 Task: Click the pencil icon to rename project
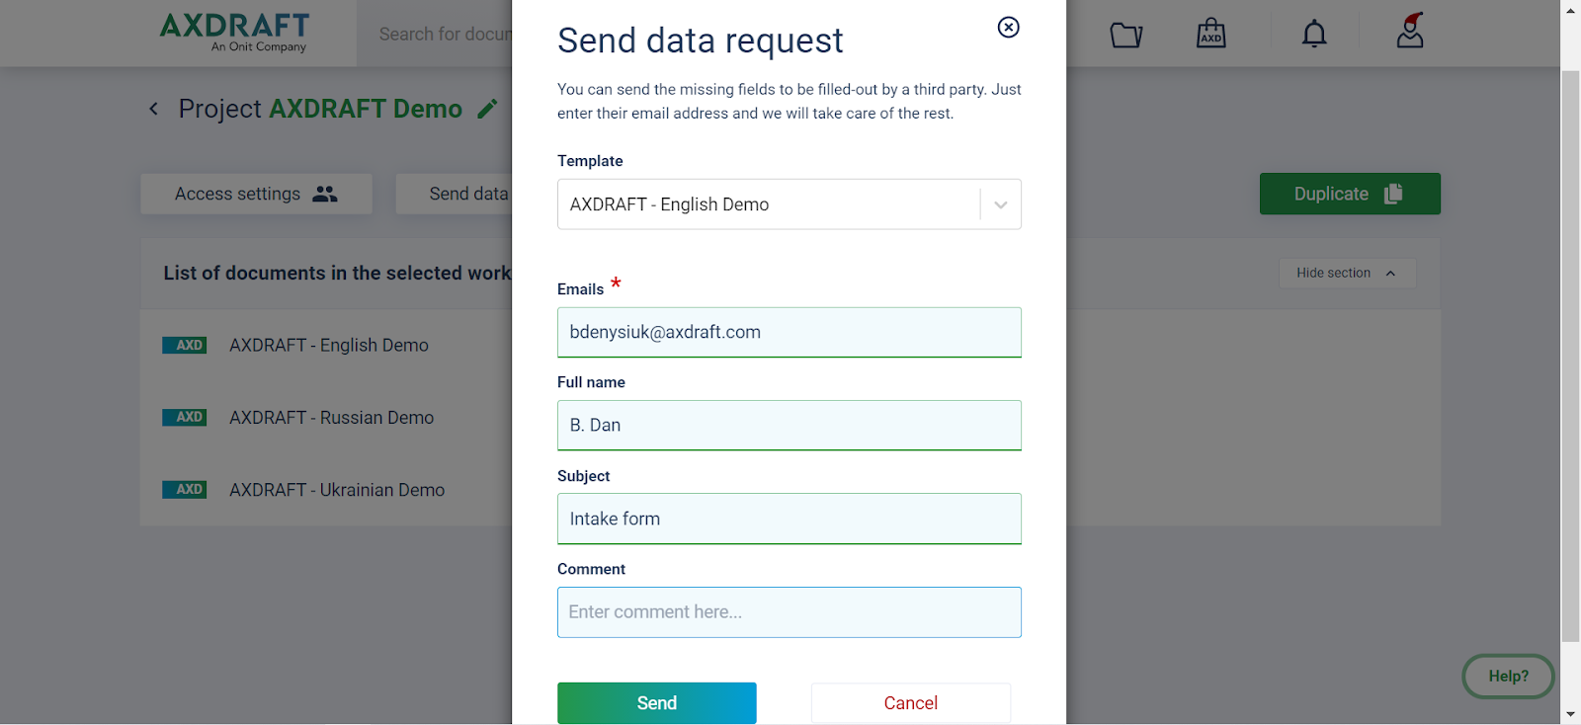(487, 109)
